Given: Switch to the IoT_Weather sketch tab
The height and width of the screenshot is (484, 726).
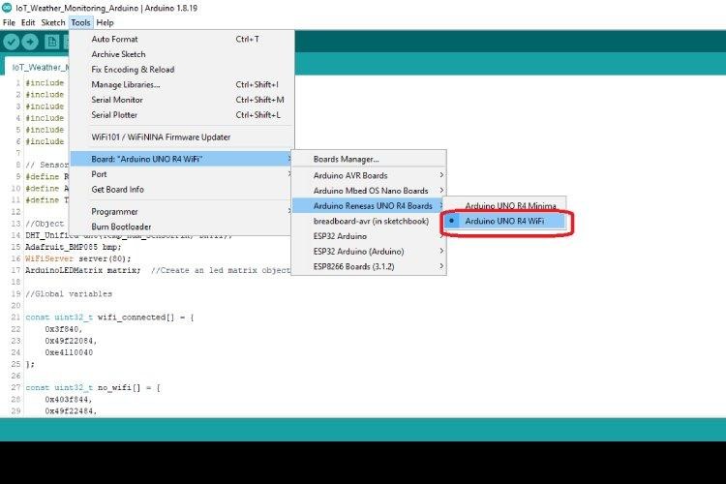Looking at the screenshot, I should click(x=38, y=68).
